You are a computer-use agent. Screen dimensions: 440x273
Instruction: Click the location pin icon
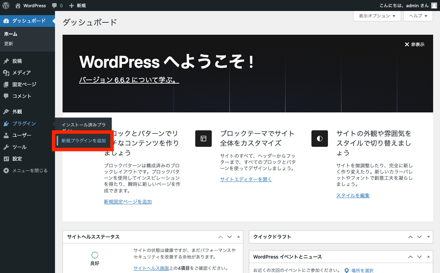(x=347, y=271)
